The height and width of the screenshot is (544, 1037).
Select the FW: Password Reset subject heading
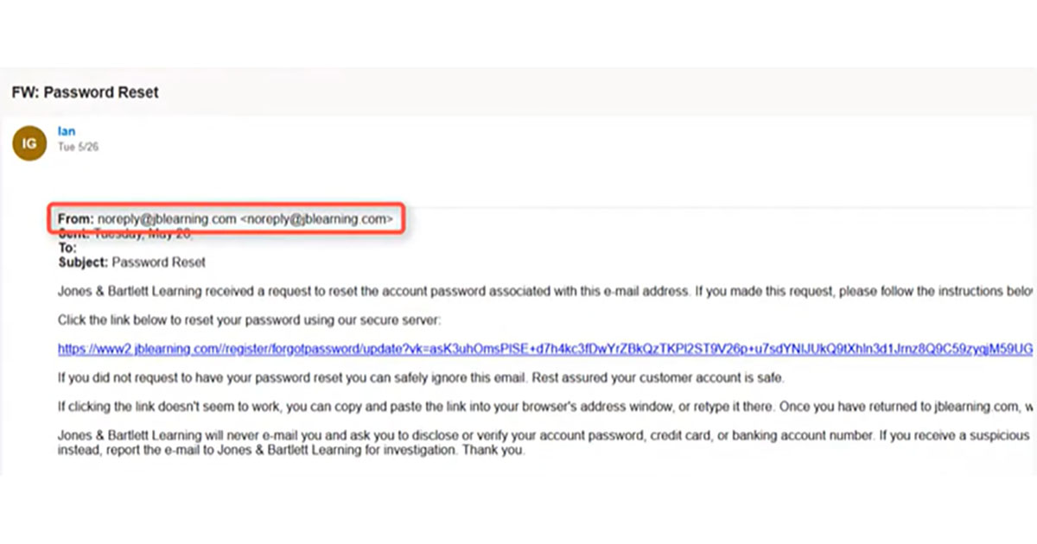[x=85, y=92]
